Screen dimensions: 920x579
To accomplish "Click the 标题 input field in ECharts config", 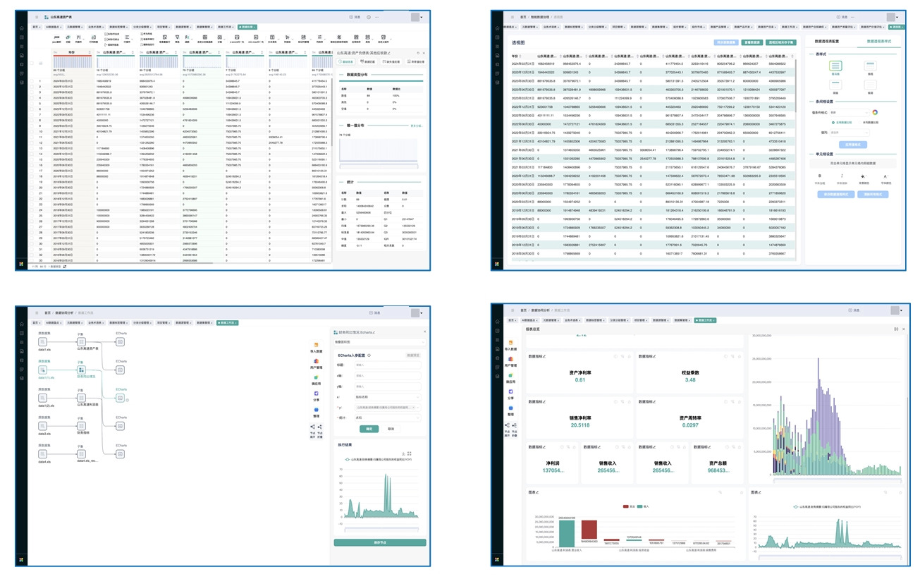I will pyautogui.click(x=387, y=365).
